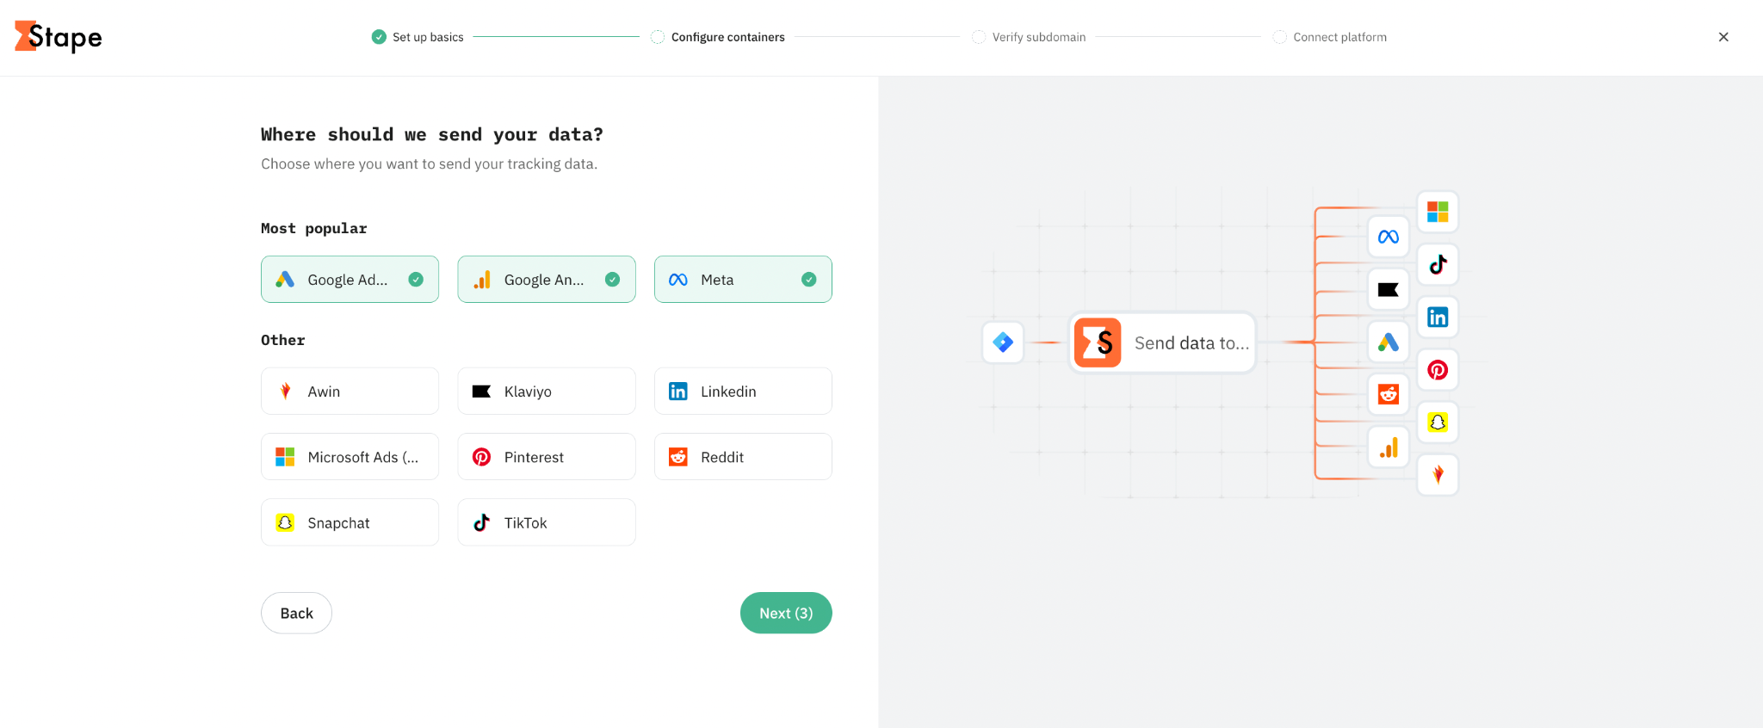Screen dimensions: 1763x728
Task: Click the Google Ads icon in the diagram
Action: (x=1389, y=342)
